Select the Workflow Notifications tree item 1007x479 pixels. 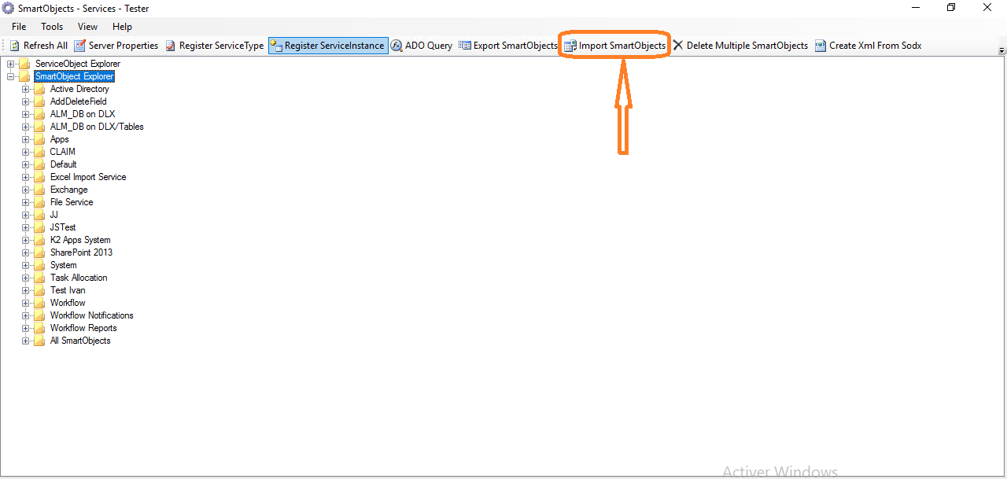pos(91,315)
